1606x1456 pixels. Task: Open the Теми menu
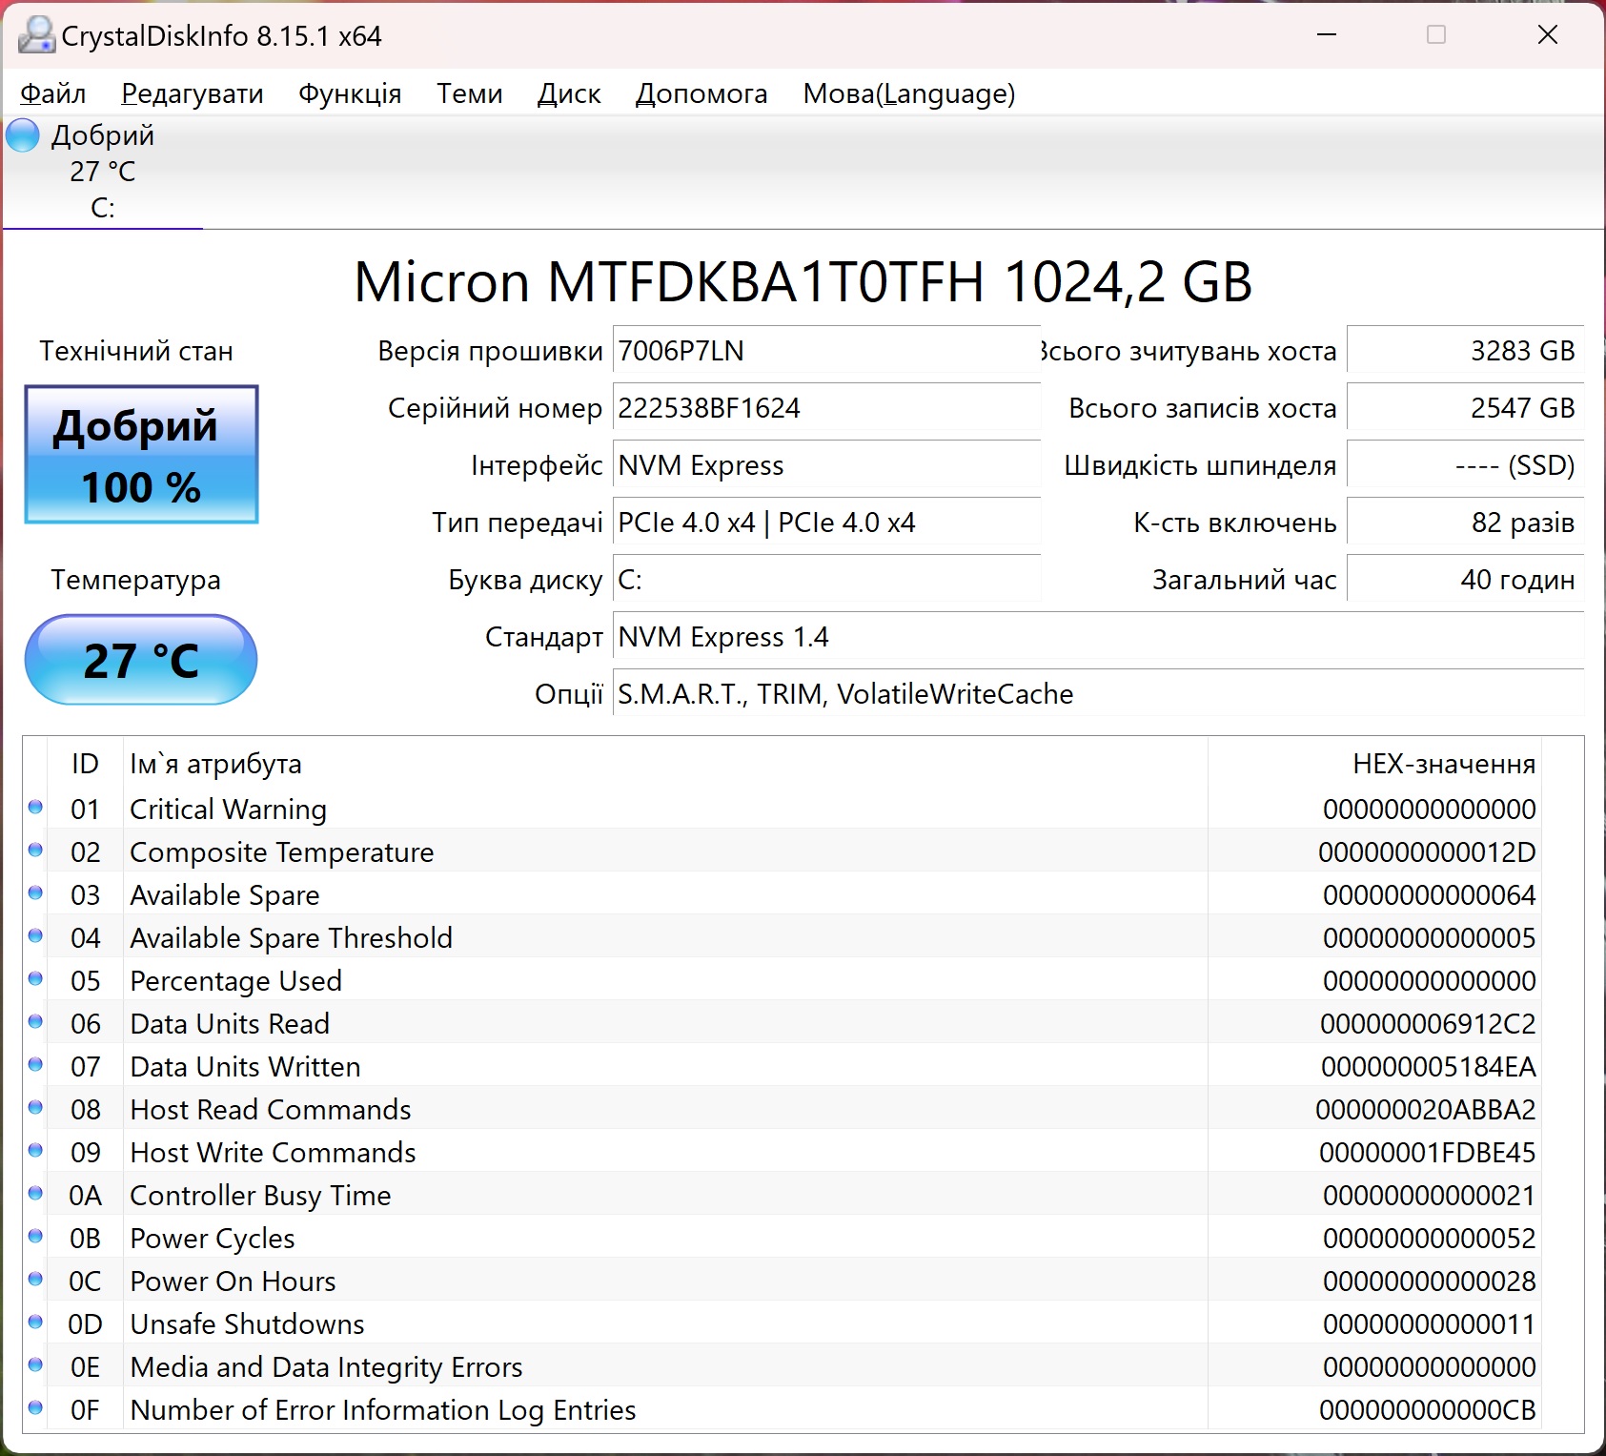[x=469, y=93]
